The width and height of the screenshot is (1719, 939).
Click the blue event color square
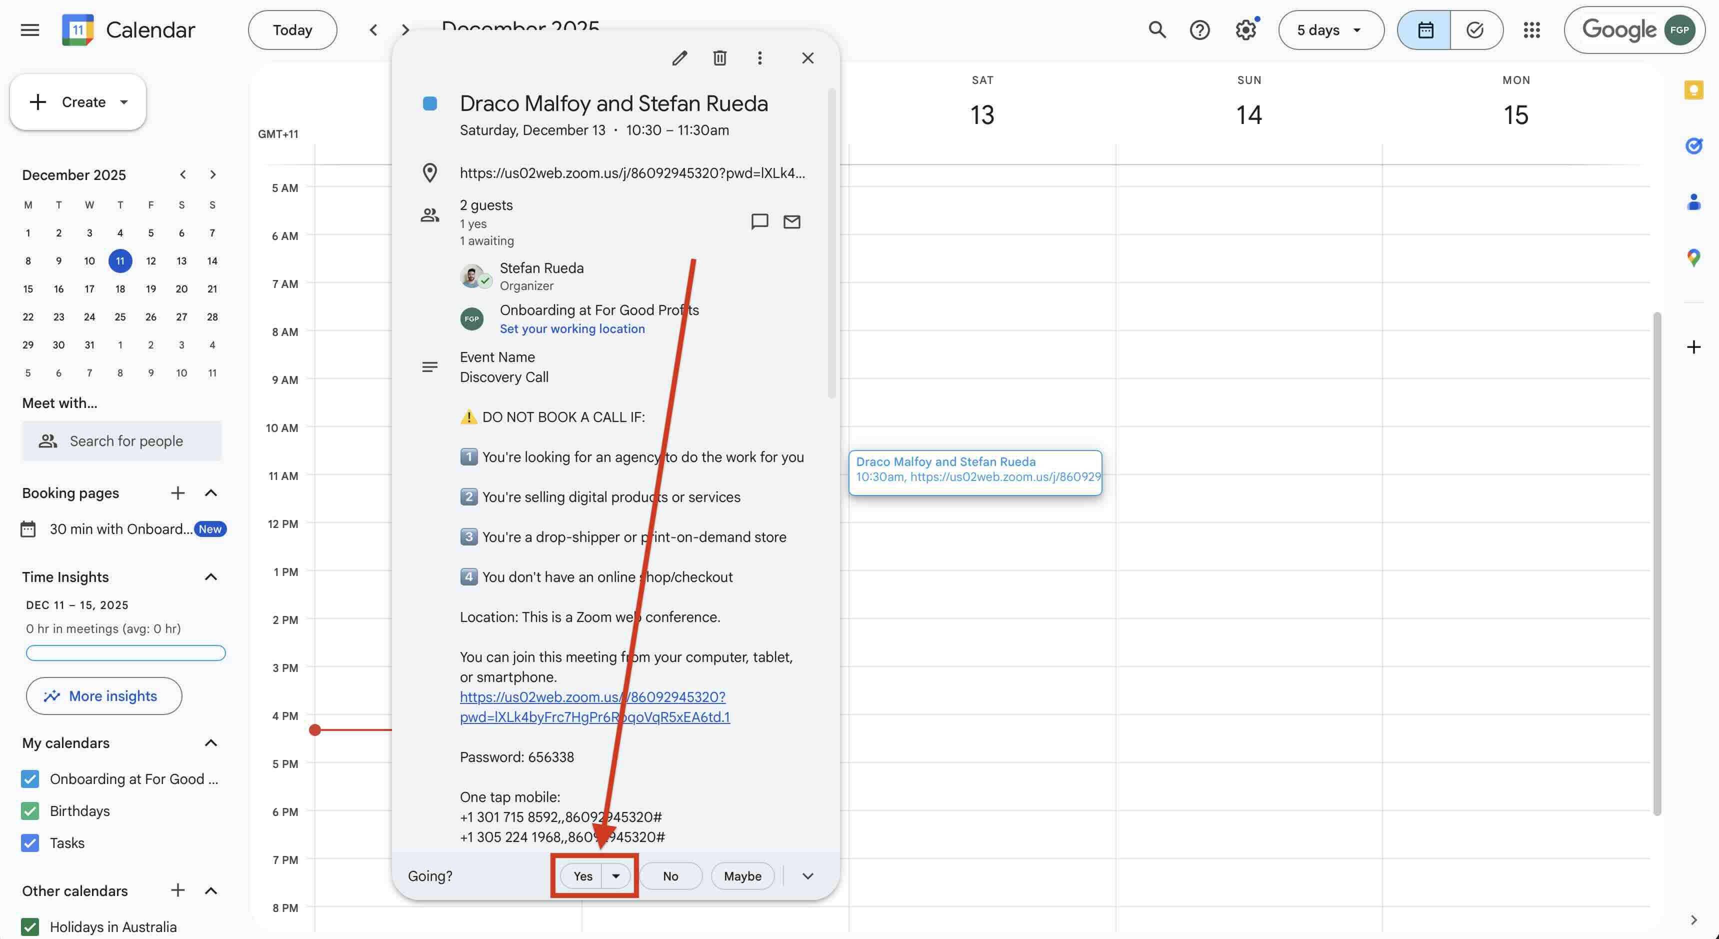(430, 103)
